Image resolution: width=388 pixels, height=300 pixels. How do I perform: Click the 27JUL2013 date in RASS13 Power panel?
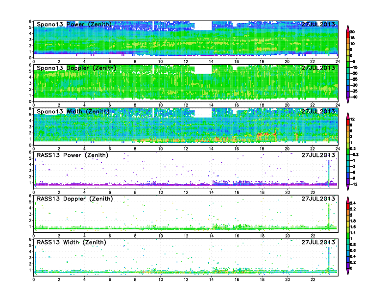318,155
